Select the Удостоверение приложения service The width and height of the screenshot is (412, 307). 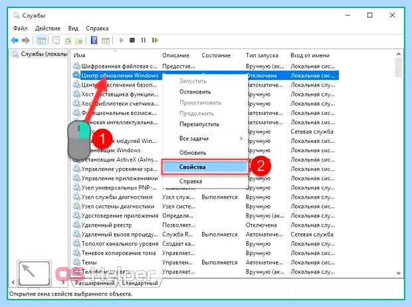(x=206, y=215)
